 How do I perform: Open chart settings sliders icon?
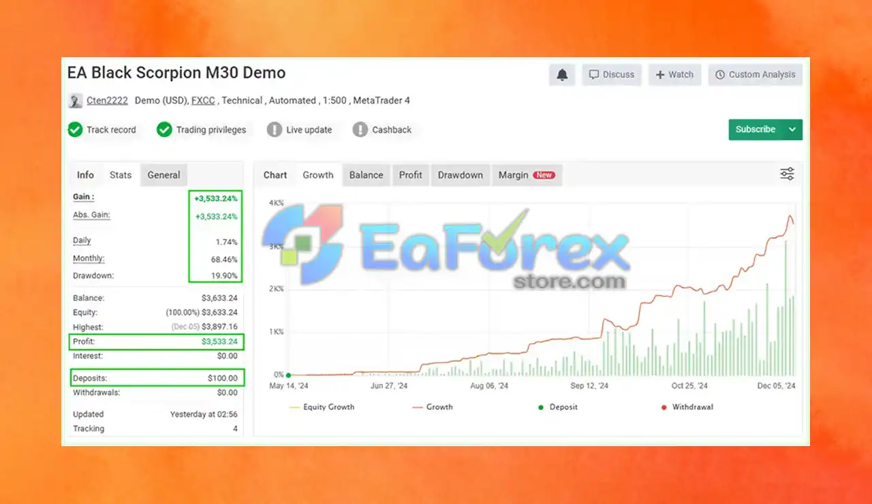[787, 174]
